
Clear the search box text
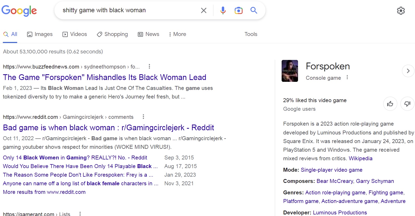(204, 10)
